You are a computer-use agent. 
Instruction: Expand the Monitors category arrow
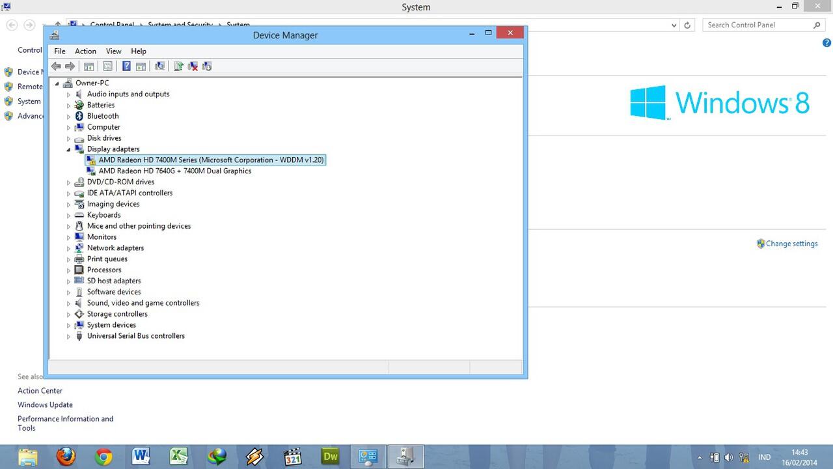[68, 237]
